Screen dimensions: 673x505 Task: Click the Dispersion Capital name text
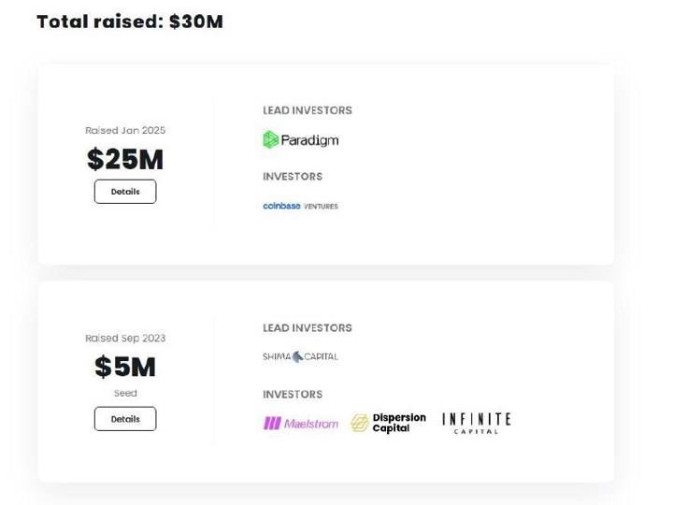(x=399, y=423)
